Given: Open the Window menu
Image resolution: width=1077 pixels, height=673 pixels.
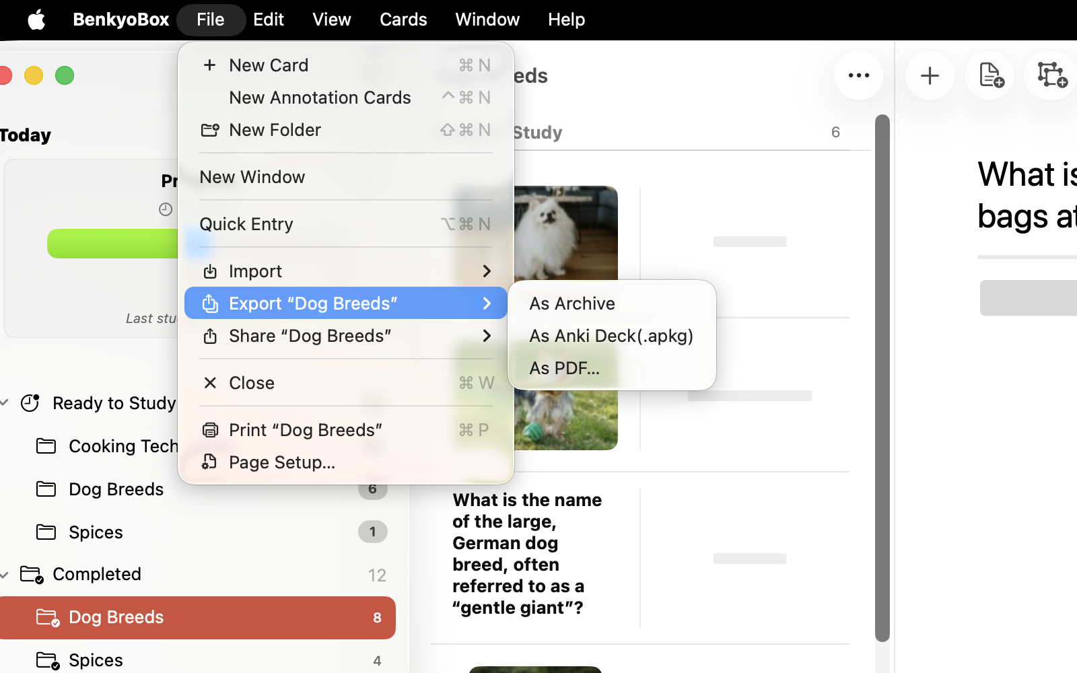Looking at the screenshot, I should point(487,20).
